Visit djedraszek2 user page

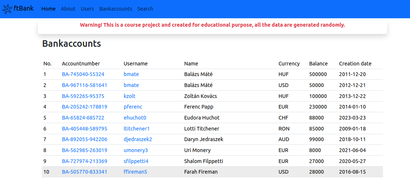point(138,139)
